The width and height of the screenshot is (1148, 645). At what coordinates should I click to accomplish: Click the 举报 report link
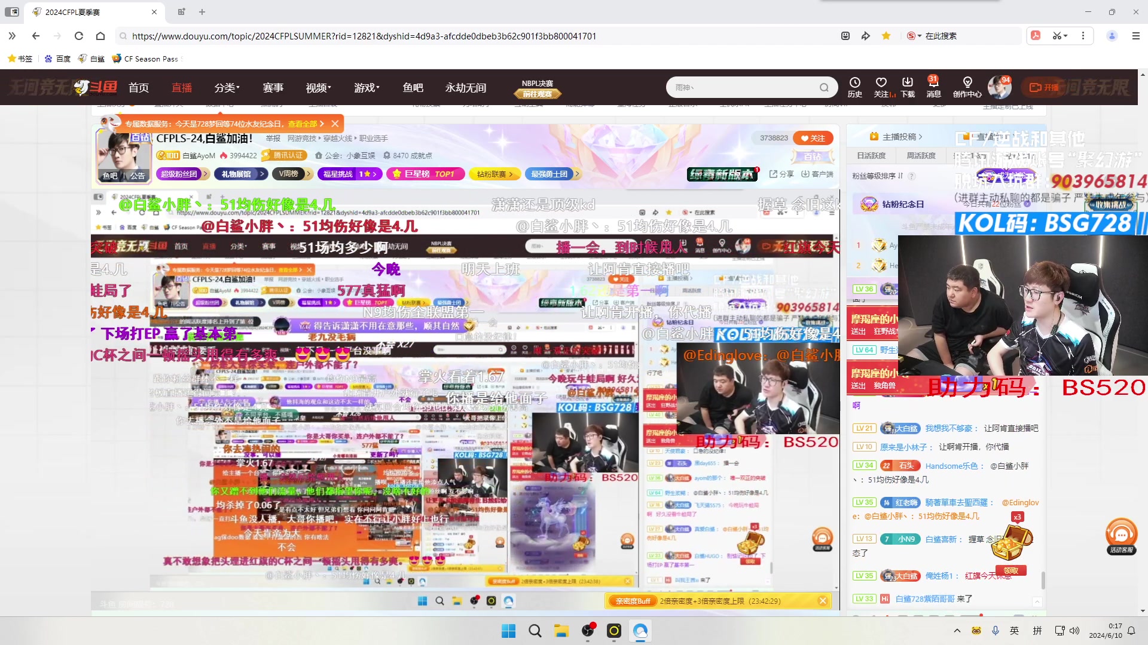click(273, 138)
